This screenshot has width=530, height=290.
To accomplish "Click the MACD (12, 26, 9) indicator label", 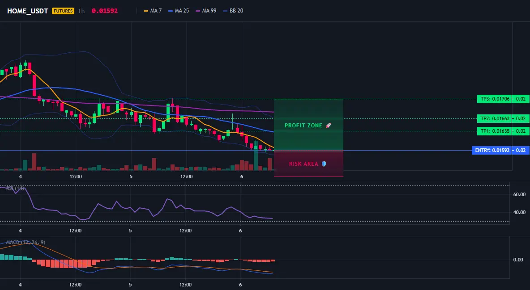I will click(26, 242).
